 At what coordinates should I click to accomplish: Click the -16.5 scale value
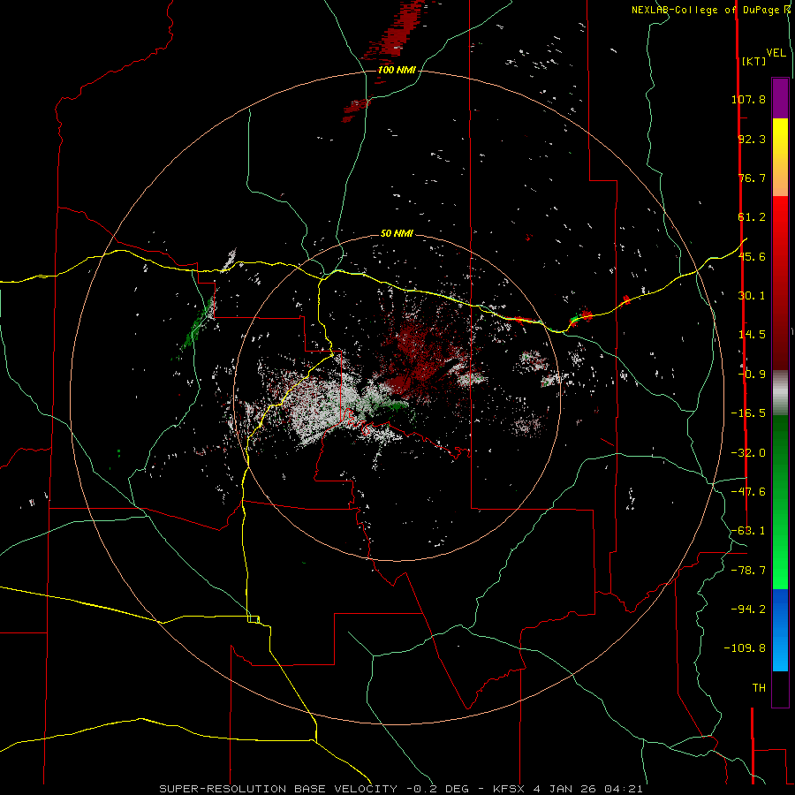tap(748, 413)
